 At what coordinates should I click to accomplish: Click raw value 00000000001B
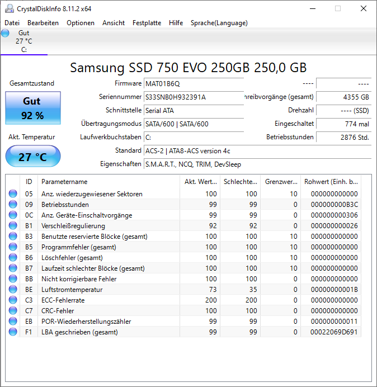[334, 289]
